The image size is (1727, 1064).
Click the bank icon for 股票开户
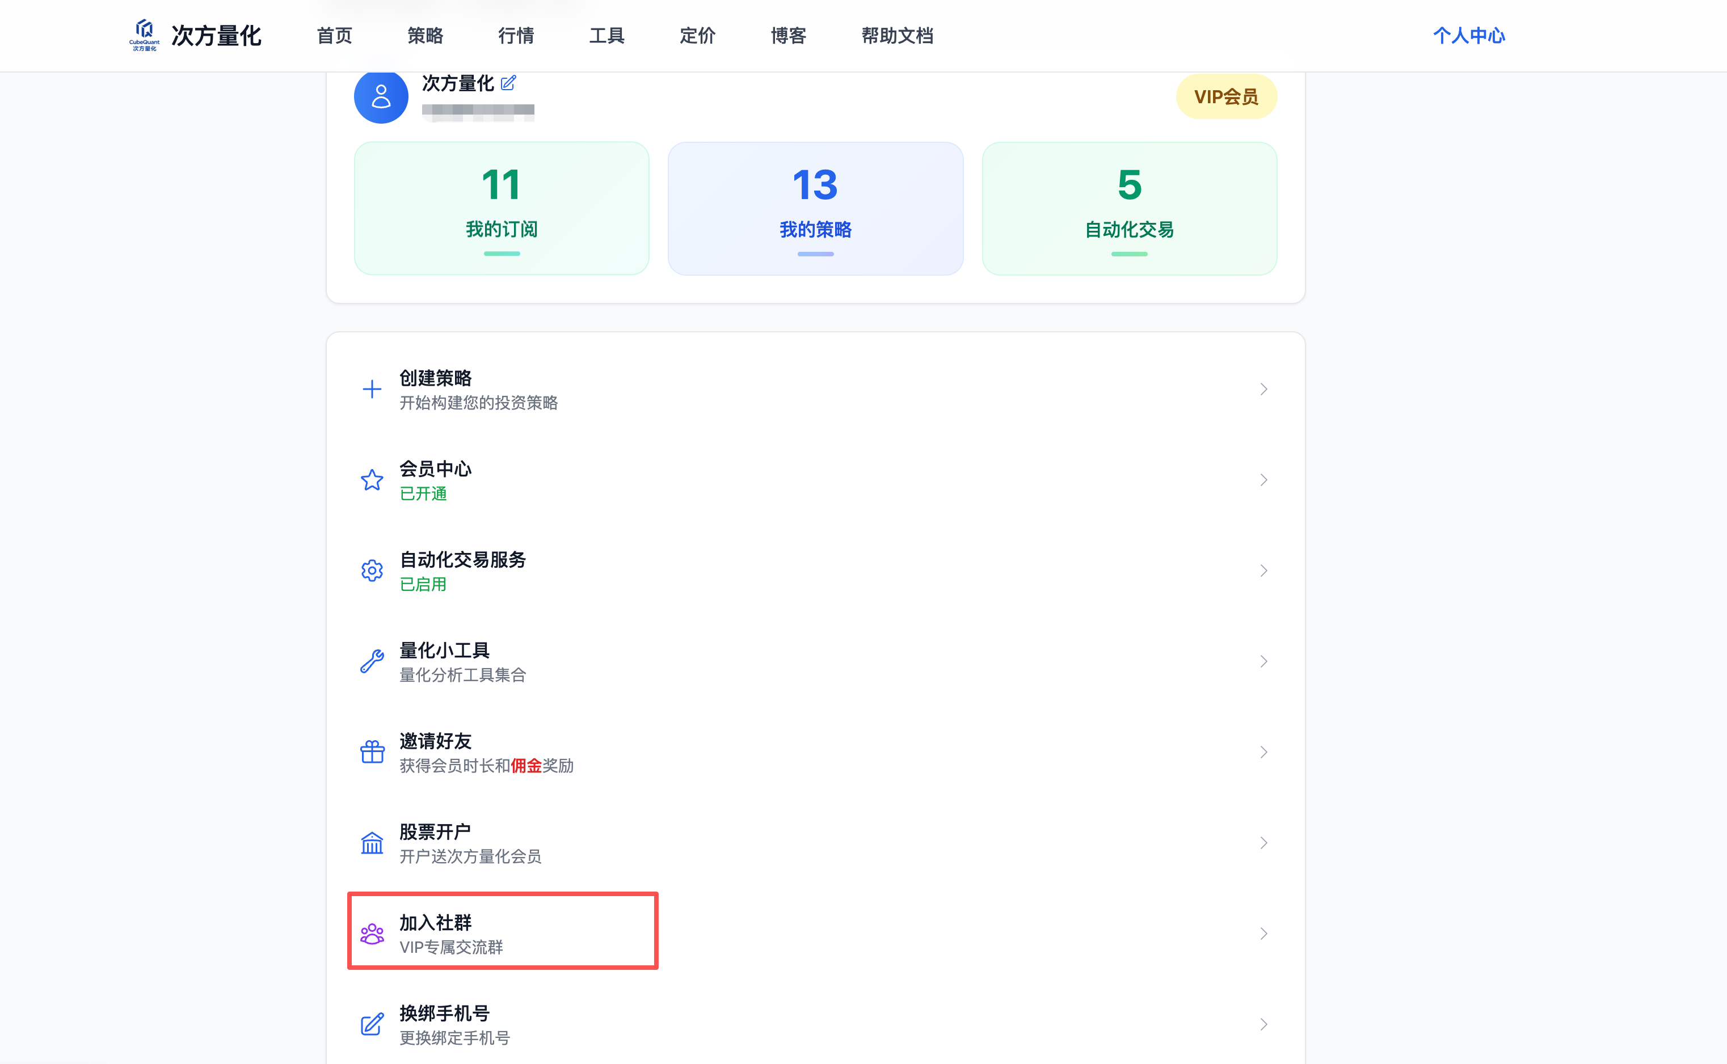pos(372,843)
